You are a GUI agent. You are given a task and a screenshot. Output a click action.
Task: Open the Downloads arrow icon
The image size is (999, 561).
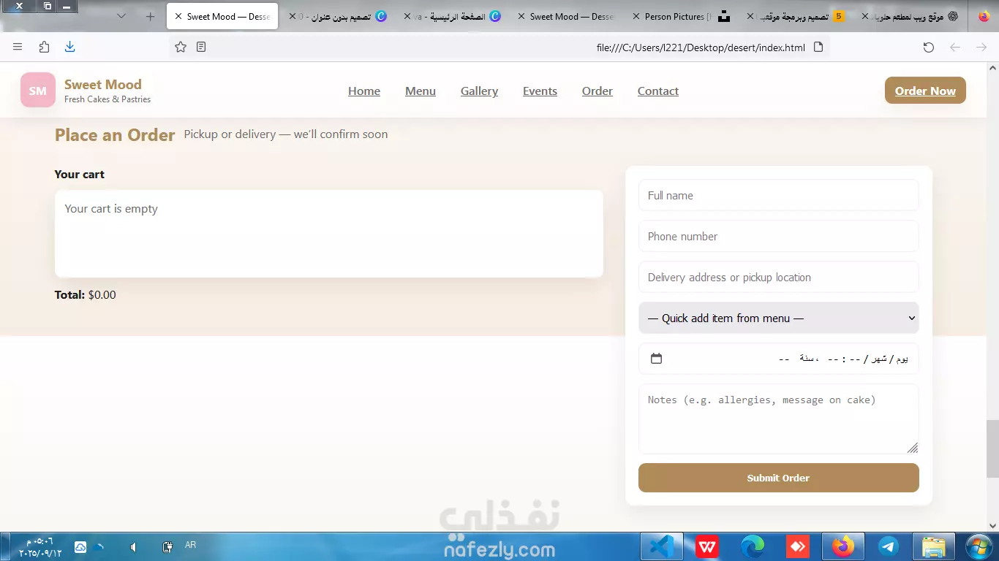(x=70, y=47)
